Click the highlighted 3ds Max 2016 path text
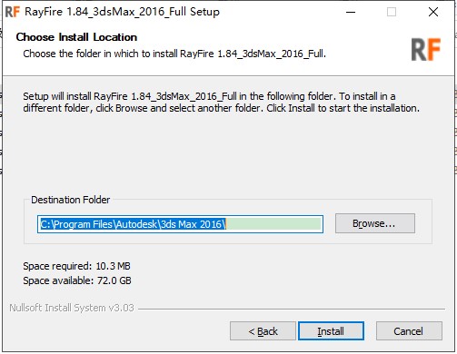Screen dimensions: 457x354 pyautogui.click(x=133, y=224)
